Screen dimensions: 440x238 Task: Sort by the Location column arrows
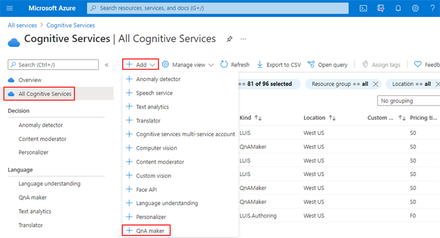pos(332,118)
